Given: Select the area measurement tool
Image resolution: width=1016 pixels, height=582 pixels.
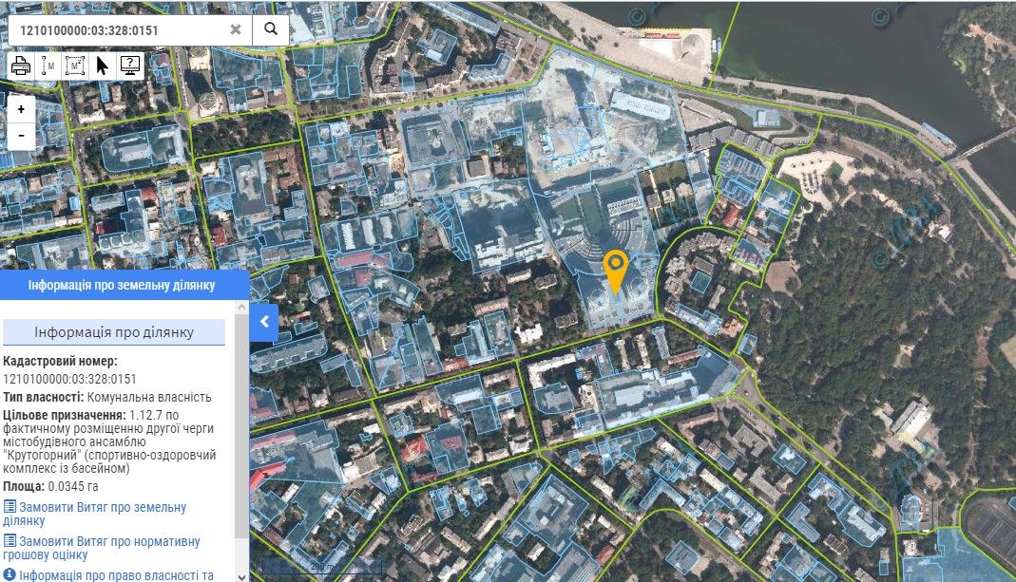Looking at the screenshot, I should coord(76,66).
